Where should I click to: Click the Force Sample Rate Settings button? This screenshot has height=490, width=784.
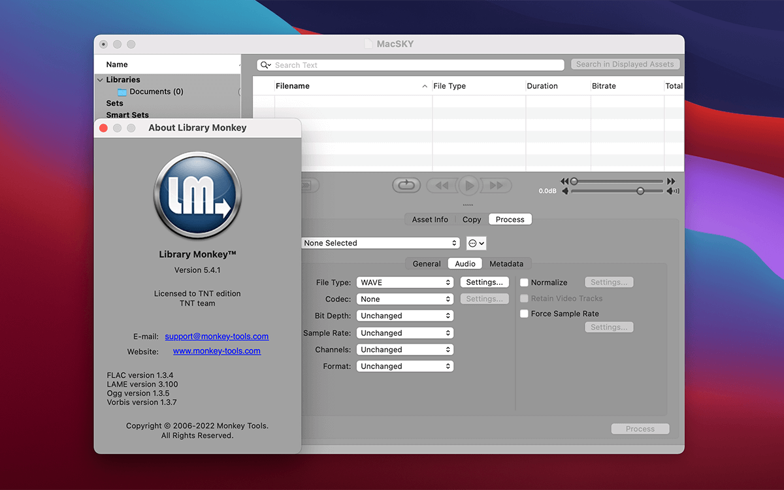(609, 327)
